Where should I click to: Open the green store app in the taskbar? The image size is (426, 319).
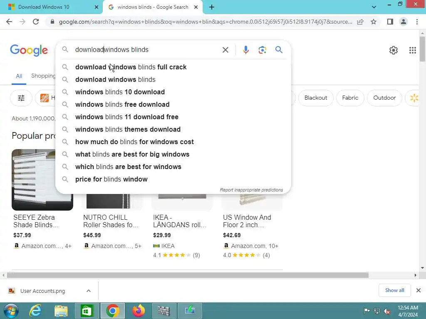click(x=87, y=311)
